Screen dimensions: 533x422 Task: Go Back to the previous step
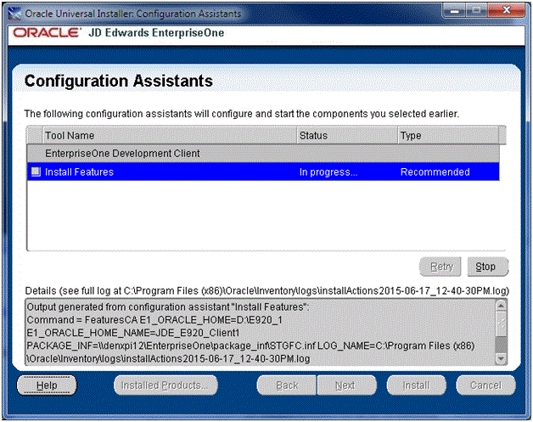pos(287,385)
